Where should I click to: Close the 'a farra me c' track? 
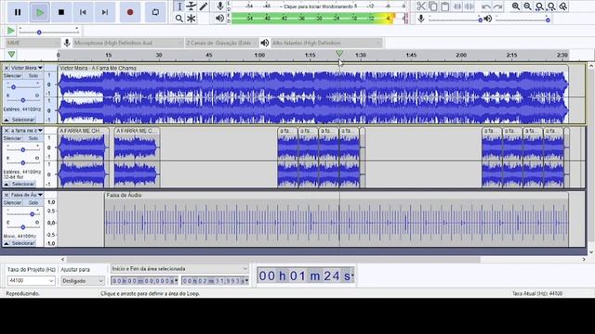[7, 131]
